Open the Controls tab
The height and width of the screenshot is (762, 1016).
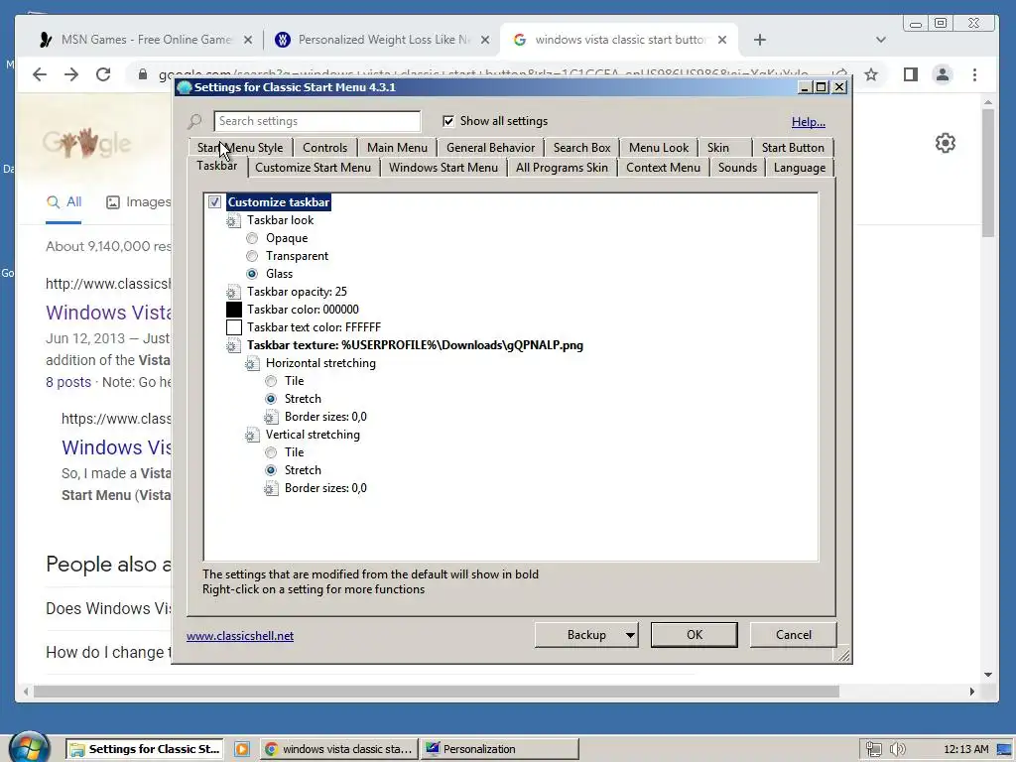click(x=324, y=148)
